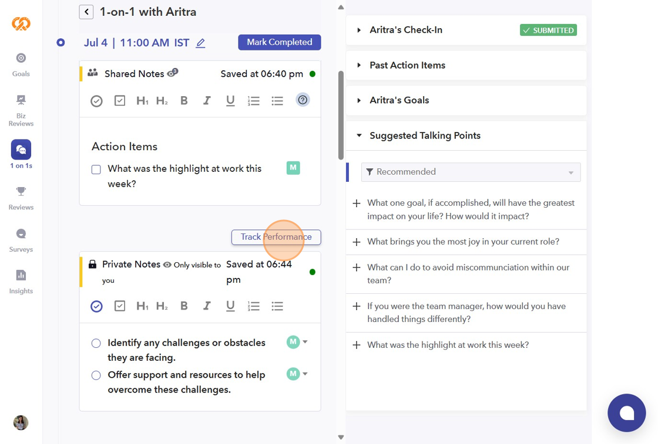Open the chat support bubble
The image size is (658, 444).
pos(626,413)
